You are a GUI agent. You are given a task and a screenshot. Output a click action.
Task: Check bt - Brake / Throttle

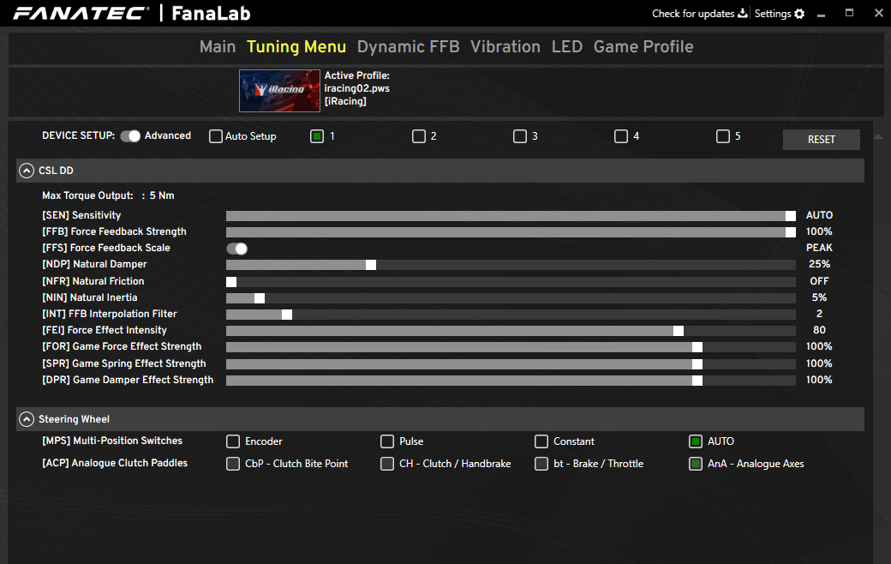[x=541, y=464]
